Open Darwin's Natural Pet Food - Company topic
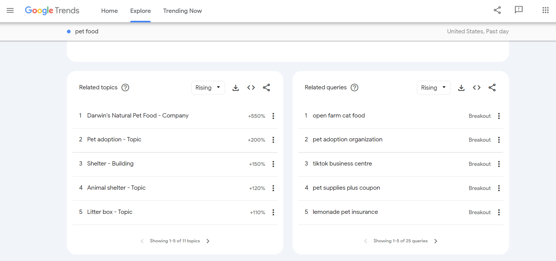The height and width of the screenshot is (261, 556). (138, 115)
